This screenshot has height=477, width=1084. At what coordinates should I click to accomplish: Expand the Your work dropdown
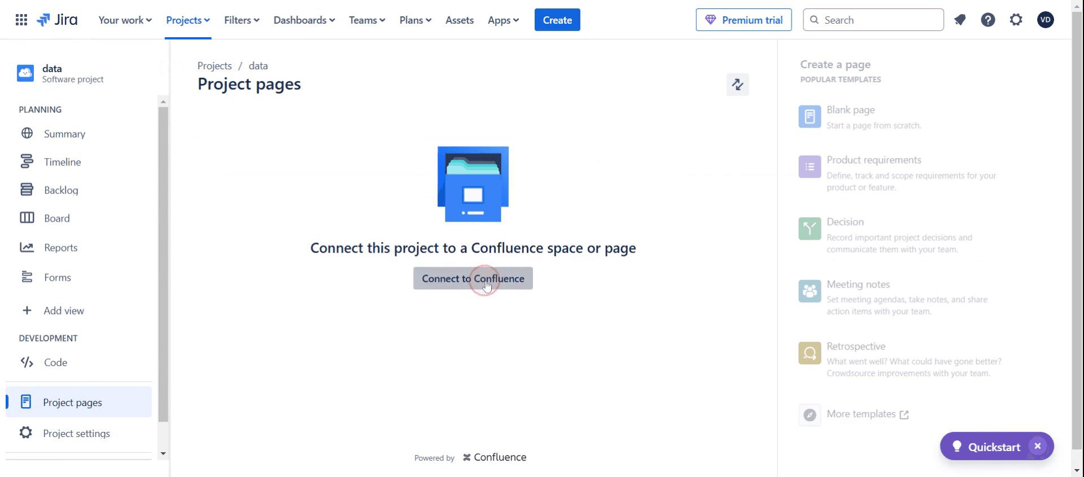point(125,20)
